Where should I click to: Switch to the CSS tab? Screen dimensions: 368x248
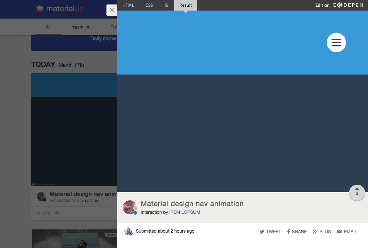tap(149, 5)
